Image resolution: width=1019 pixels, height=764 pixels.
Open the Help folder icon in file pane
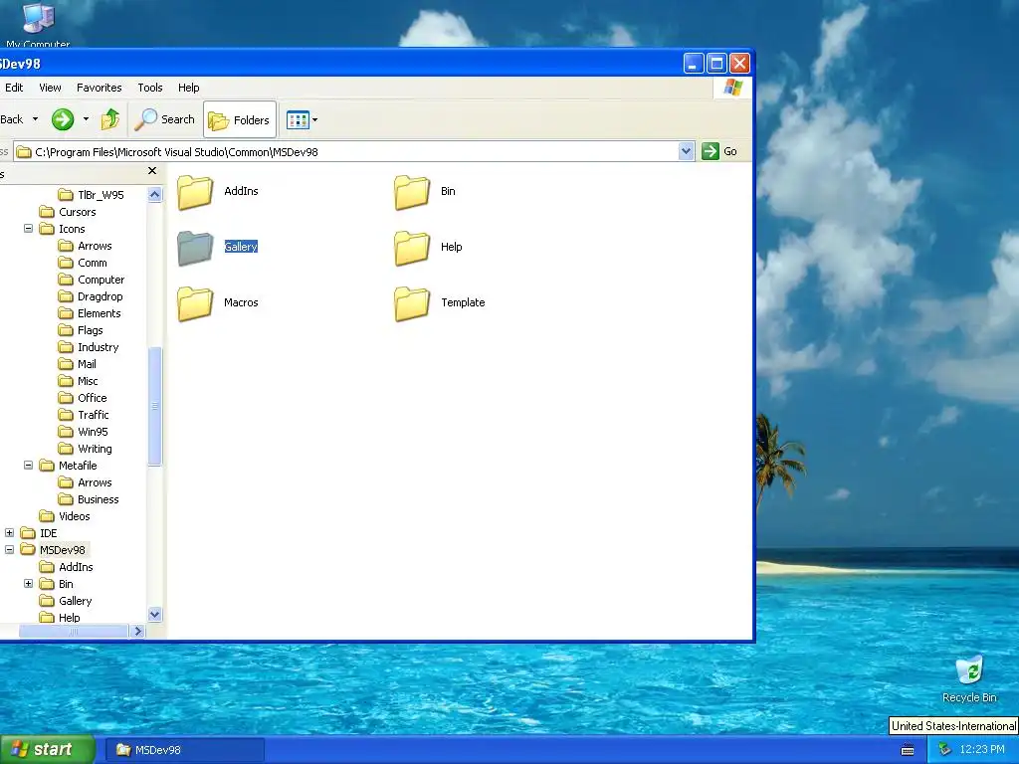[x=412, y=248]
